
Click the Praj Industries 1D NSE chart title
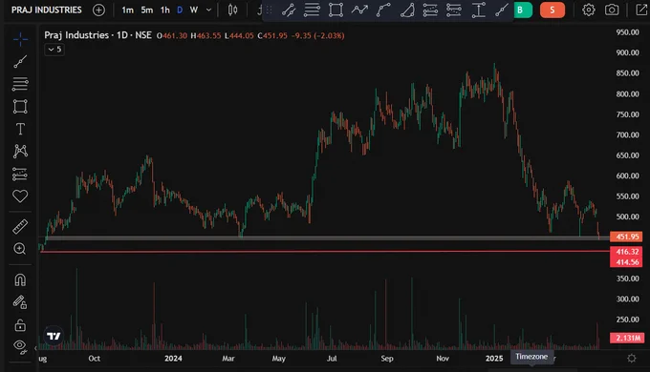tap(97, 35)
